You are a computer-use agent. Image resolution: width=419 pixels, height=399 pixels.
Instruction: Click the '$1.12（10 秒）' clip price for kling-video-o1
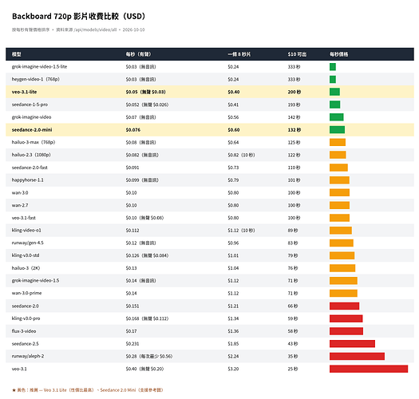click(241, 231)
